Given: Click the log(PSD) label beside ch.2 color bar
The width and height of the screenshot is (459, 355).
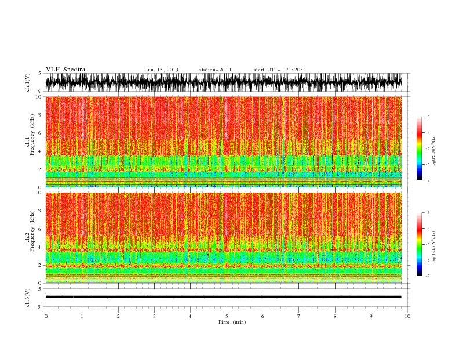Looking at the screenshot, I should tap(434, 247).
